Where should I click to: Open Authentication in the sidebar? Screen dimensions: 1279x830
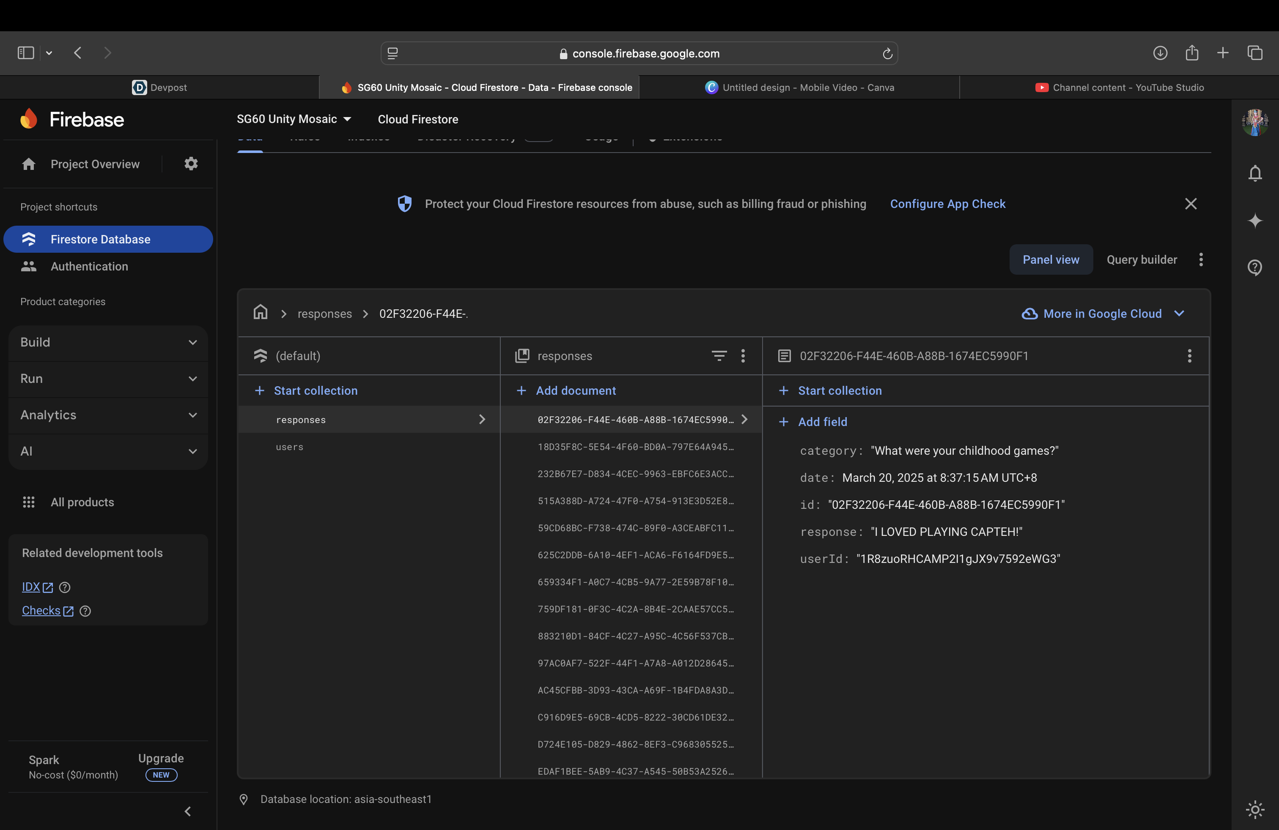pos(89,266)
